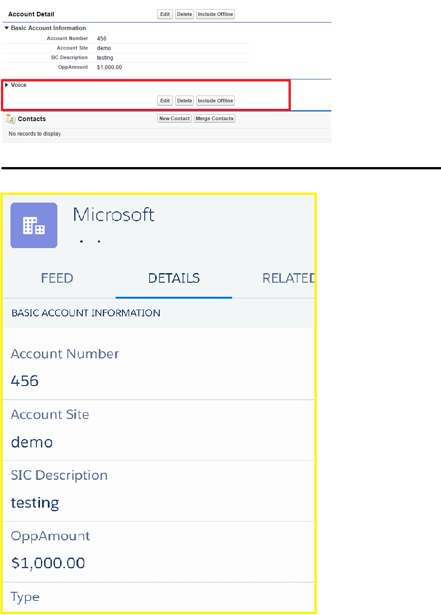441x615 pixels.
Task: Click the top Include Offline button
Action: coord(215,14)
